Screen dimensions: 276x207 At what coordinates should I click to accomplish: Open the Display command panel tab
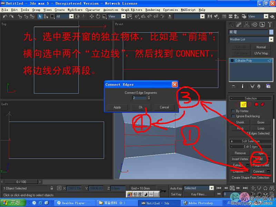tap(262, 24)
